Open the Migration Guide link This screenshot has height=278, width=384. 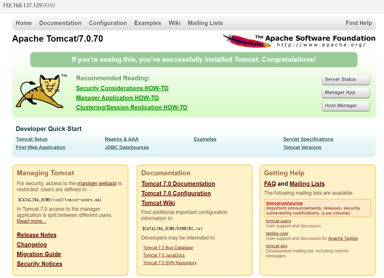pos(39,254)
